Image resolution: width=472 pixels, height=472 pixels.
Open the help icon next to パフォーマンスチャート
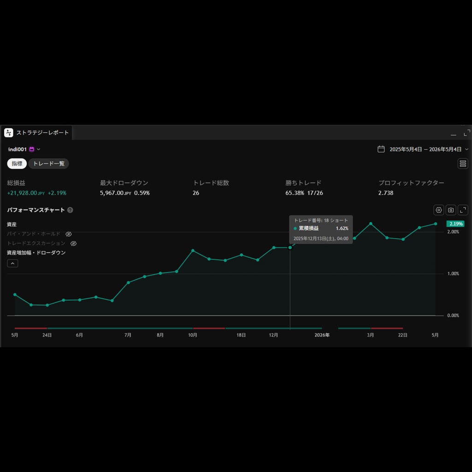point(70,210)
